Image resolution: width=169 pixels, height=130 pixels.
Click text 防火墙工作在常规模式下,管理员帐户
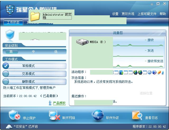tap(29, 88)
